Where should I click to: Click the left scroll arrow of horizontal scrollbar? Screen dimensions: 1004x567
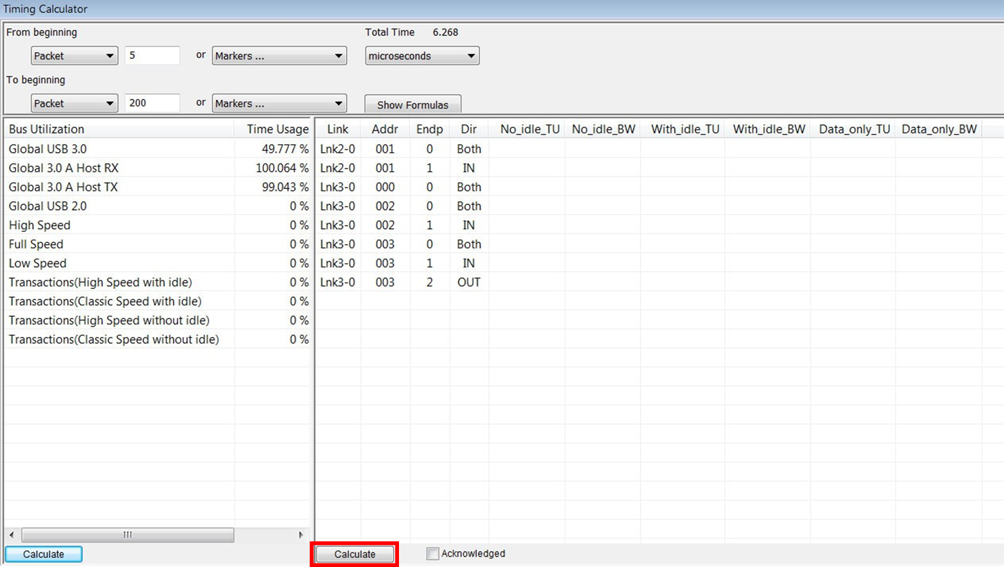(12, 535)
